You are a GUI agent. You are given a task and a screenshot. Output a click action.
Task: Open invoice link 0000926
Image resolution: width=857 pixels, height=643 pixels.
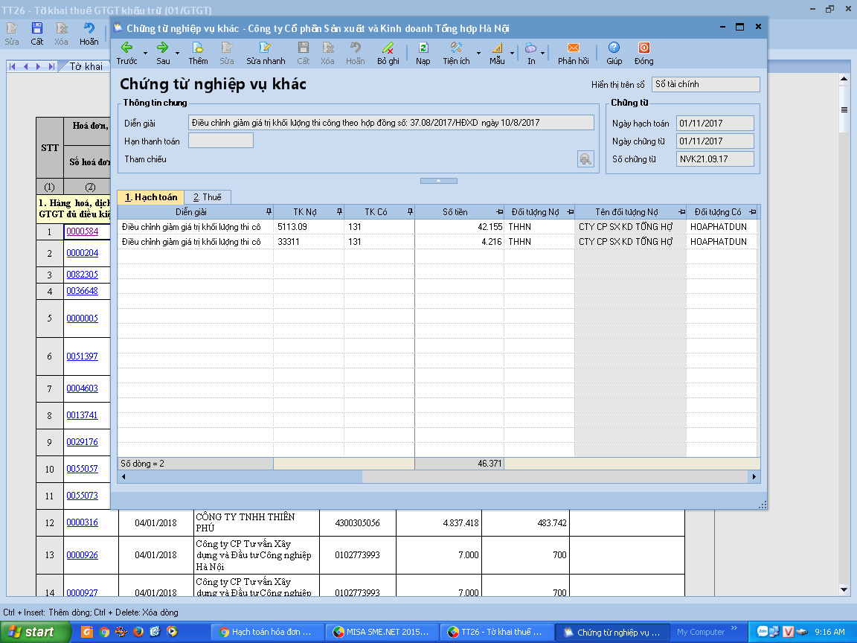(82, 555)
